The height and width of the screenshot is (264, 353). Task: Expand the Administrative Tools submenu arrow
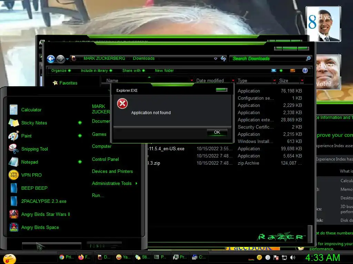click(137, 184)
